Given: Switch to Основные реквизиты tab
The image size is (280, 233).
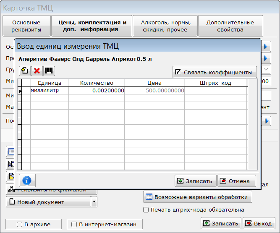Looking at the screenshot, I should (x=26, y=26).
